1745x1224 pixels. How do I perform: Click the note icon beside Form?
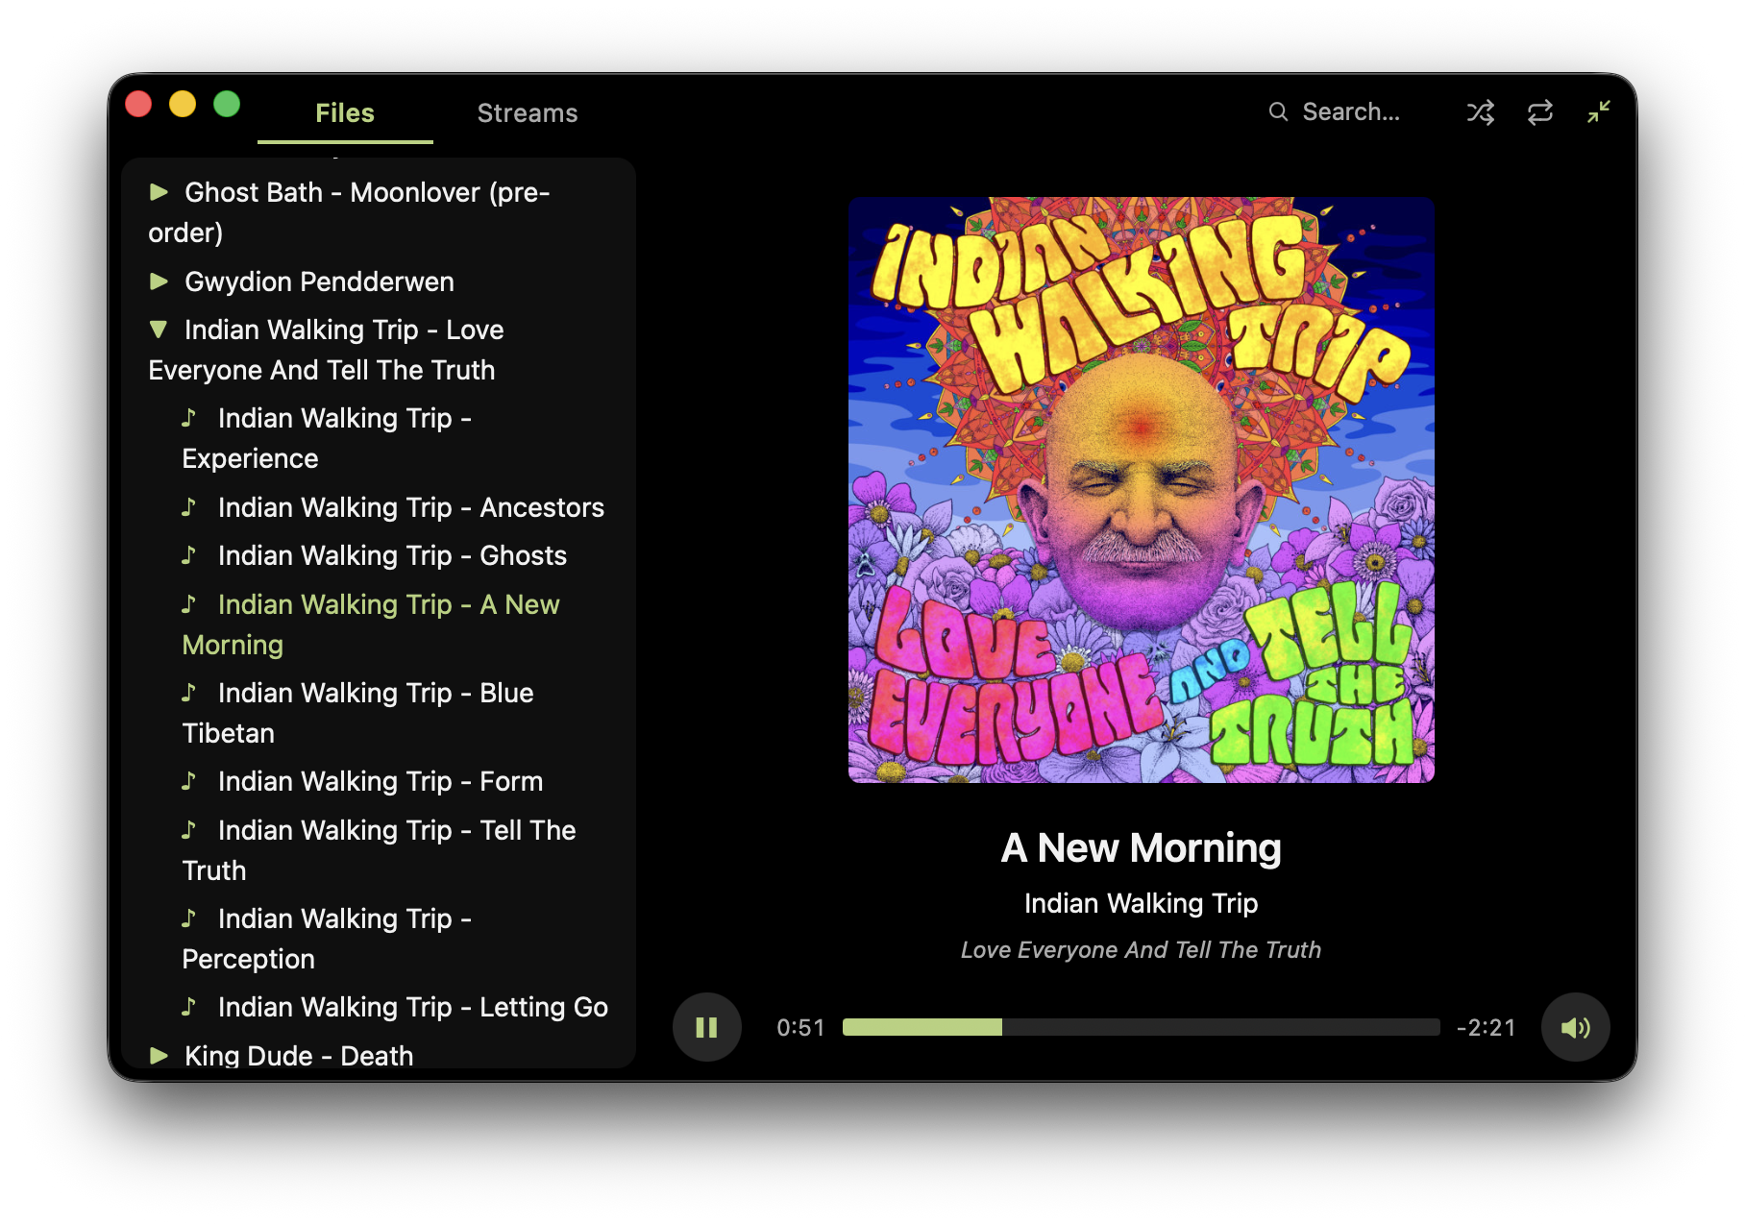click(x=189, y=780)
